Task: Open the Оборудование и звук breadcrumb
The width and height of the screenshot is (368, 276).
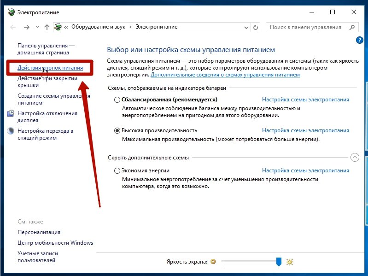Action: 99,27
